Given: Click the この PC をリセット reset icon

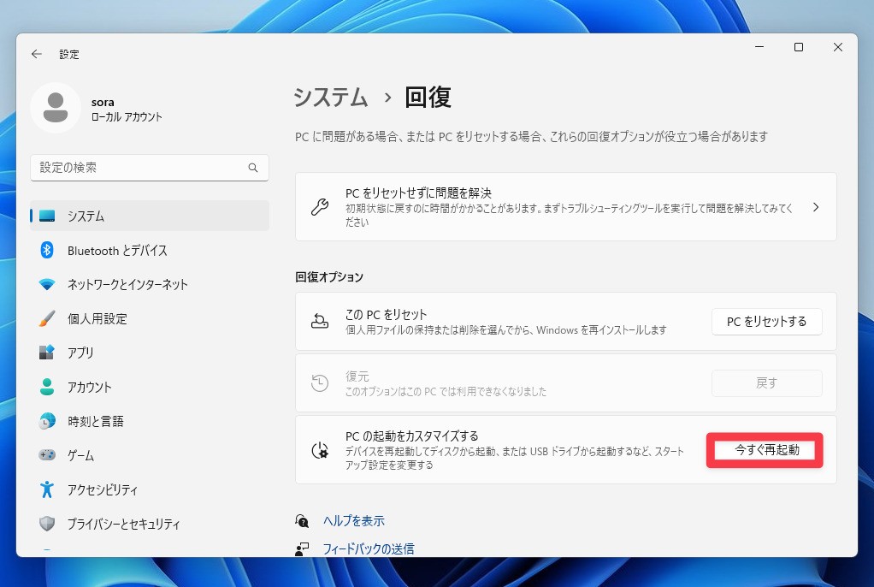Looking at the screenshot, I should click(x=319, y=322).
